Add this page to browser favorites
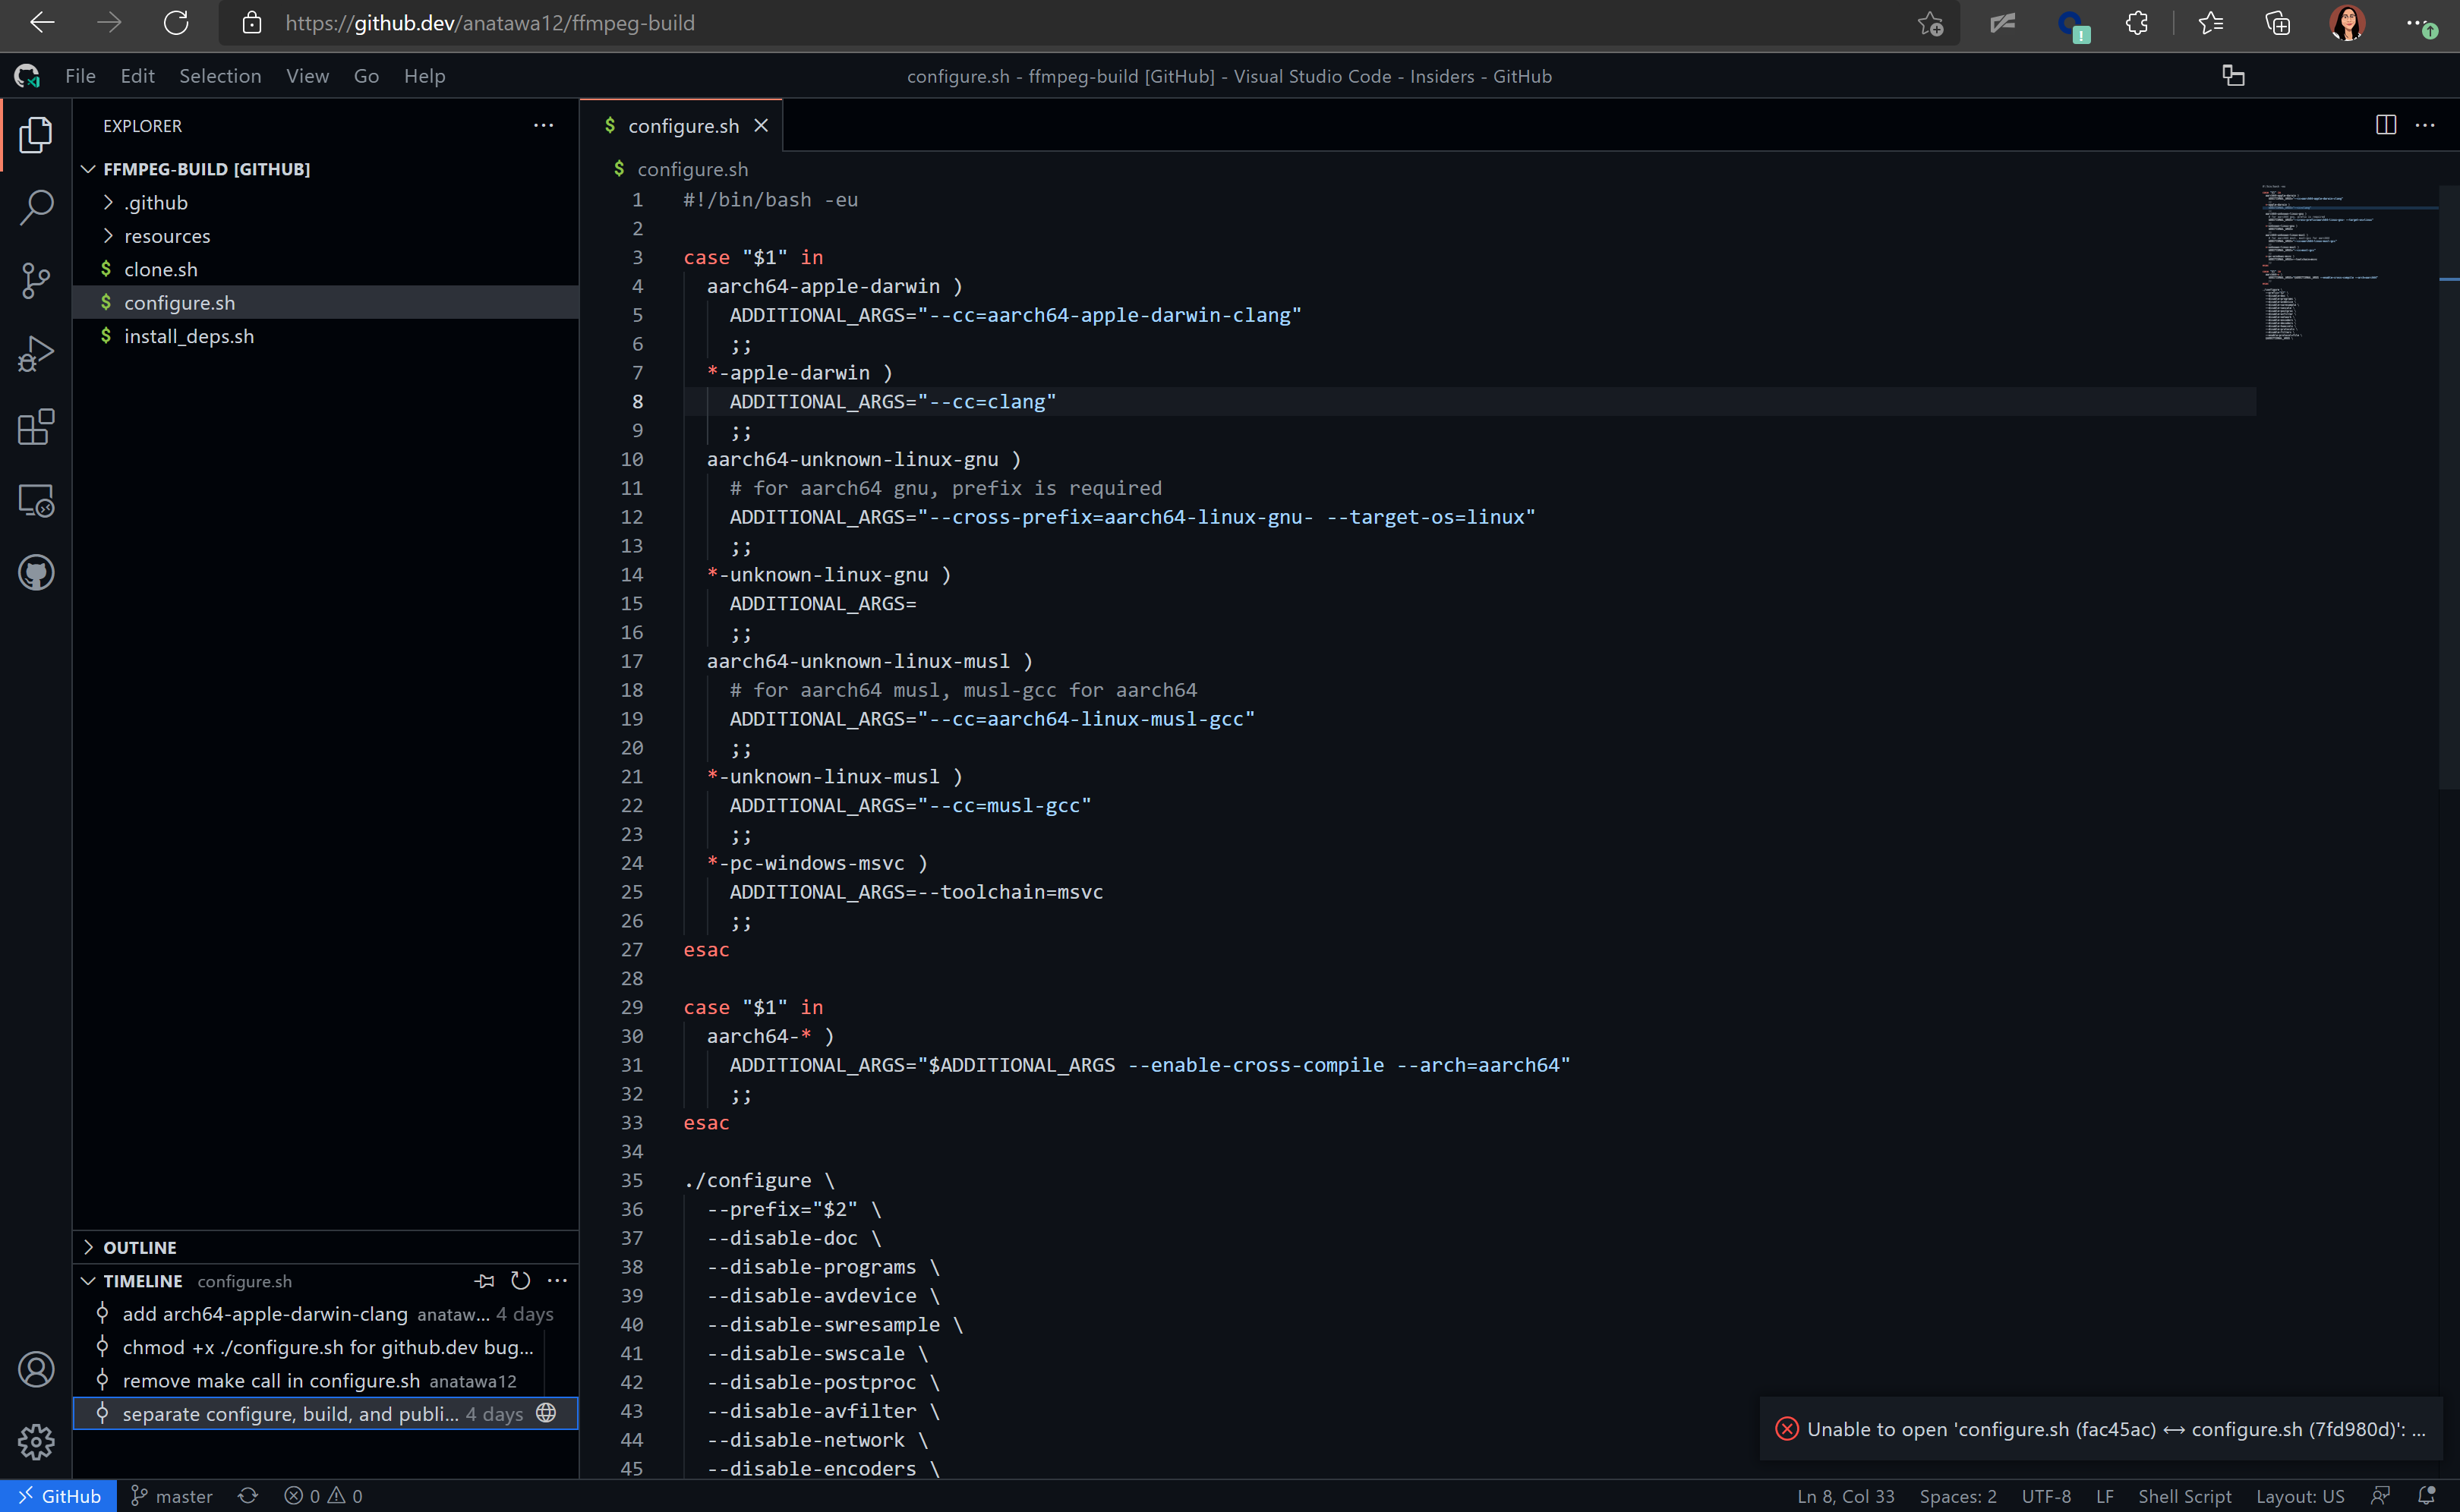Image resolution: width=2460 pixels, height=1512 pixels. pyautogui.click(x=1930, y=23)
